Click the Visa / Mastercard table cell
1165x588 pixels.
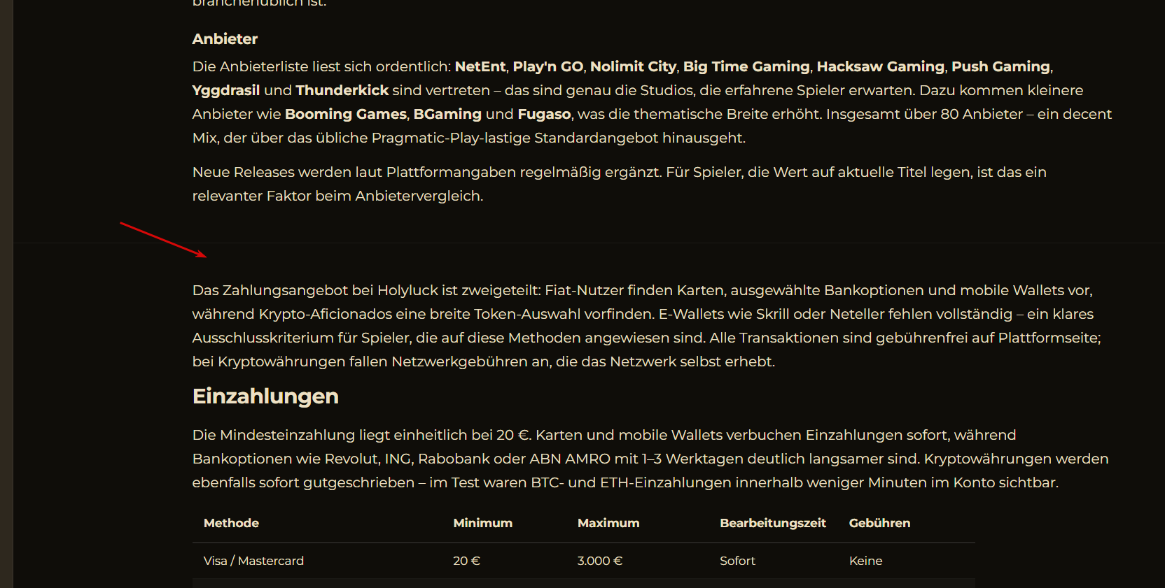[253, 561]
